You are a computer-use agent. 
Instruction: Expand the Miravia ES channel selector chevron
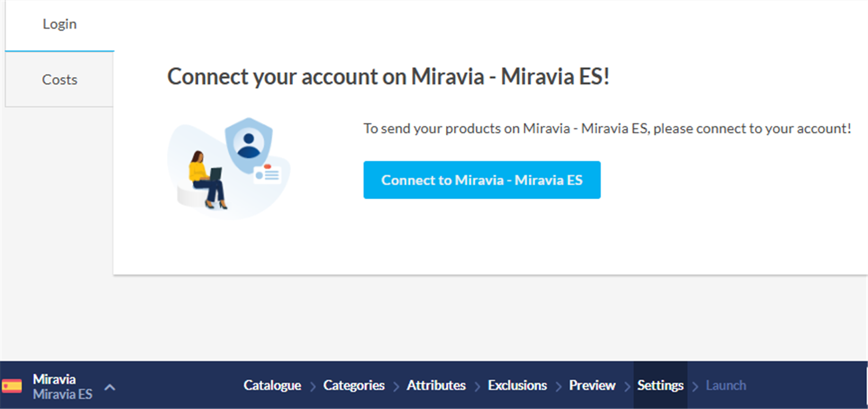point(110,386)
